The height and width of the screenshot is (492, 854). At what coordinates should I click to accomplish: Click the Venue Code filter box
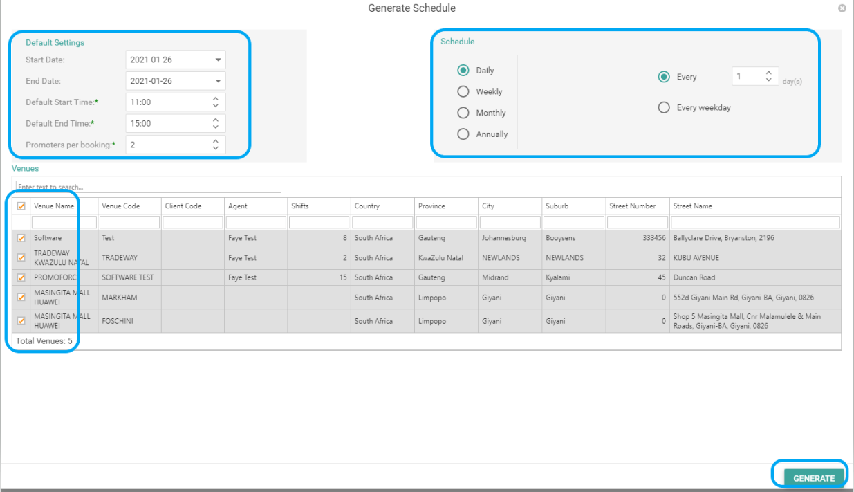tap(129, 222)
